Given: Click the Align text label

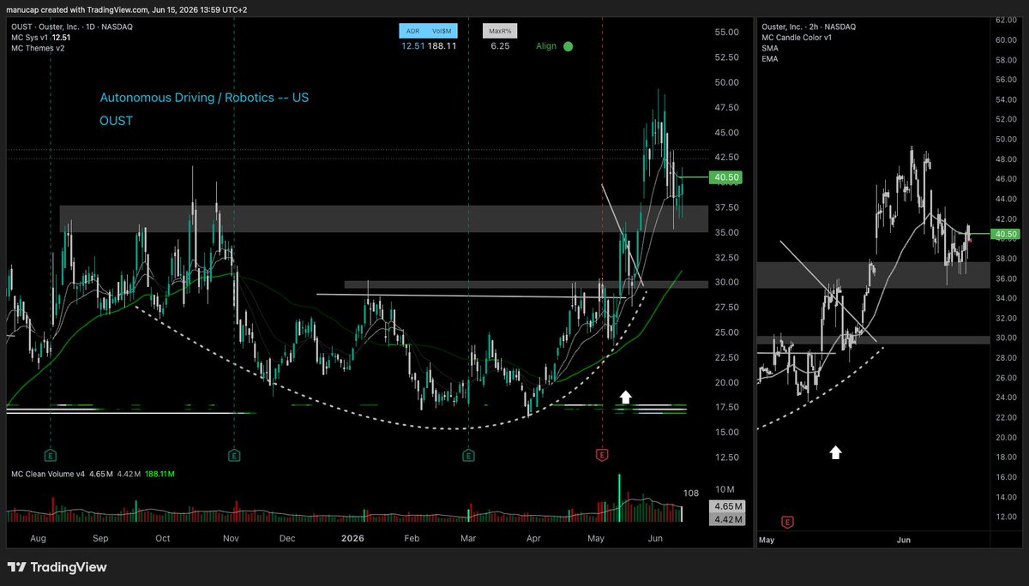Looking at the screenshot, I should [546, 46].
